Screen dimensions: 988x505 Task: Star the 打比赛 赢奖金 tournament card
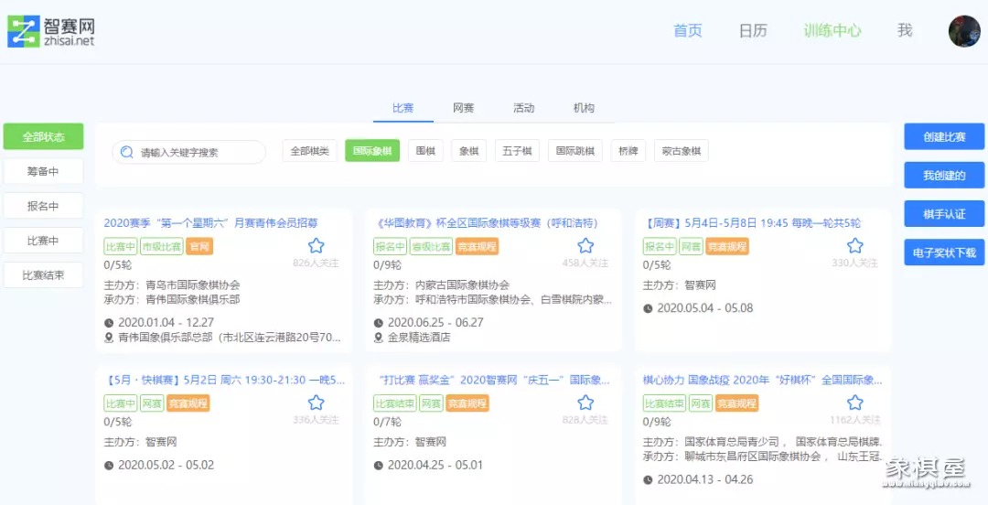[x=585, y=403]
